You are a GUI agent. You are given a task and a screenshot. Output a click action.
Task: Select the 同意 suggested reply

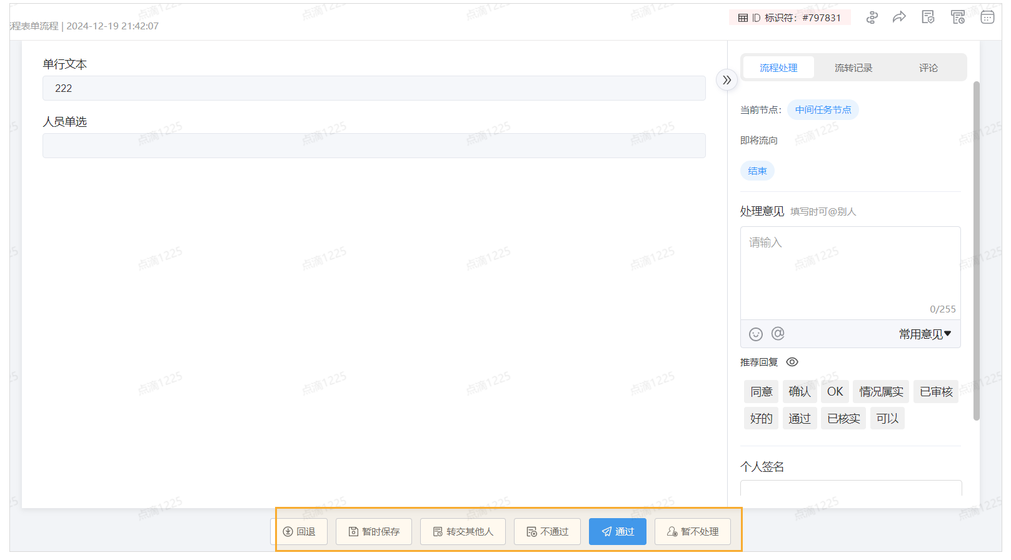click(x=761, y=392)
